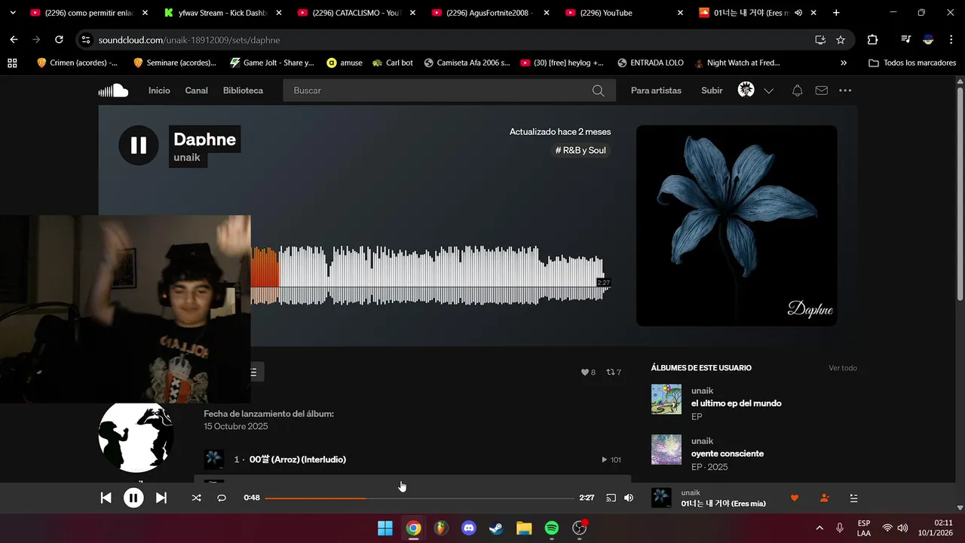This screenshot has height=543, width=965.
Task: Open the unaik artist link under Daphne title
Action: (187, 157)
